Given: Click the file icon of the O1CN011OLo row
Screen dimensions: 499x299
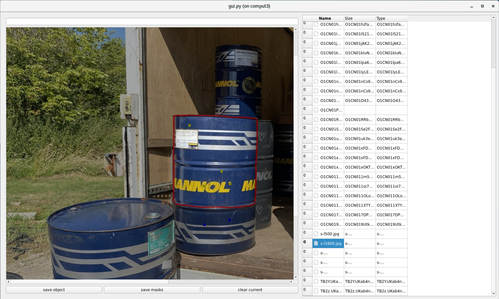Looking at the screenshot, I should coord(316,196).
